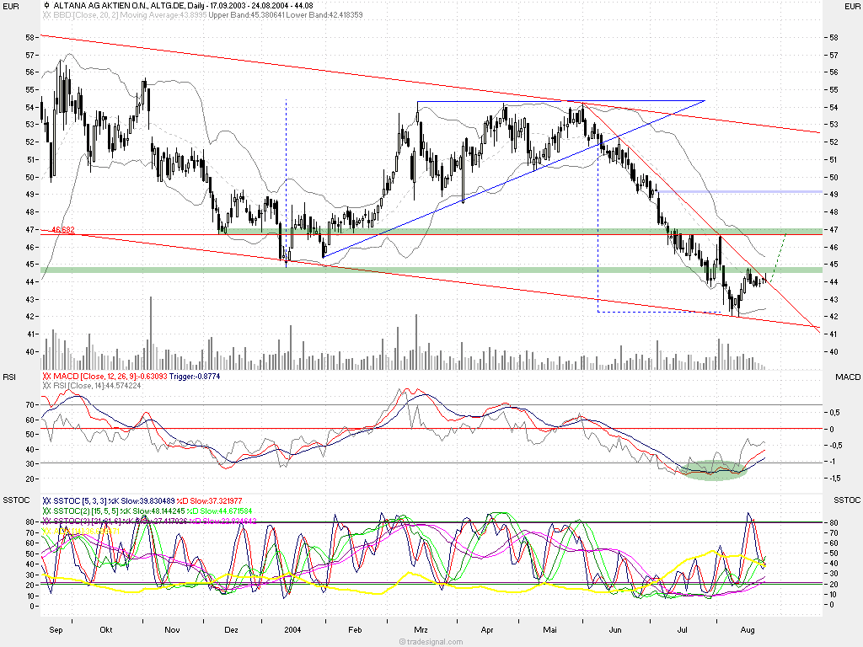Viewport: 863px width, 647px height.
Task: Click the Feb label on time axis
Action: [x=355, y=630]
